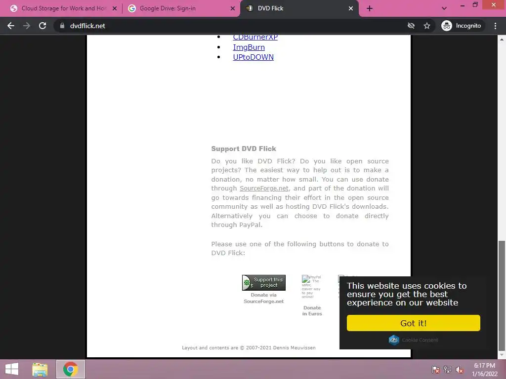Click the muted volume tray icon
Image resolution: width=506 pixels, height=379 pixels.
point(460,370)
